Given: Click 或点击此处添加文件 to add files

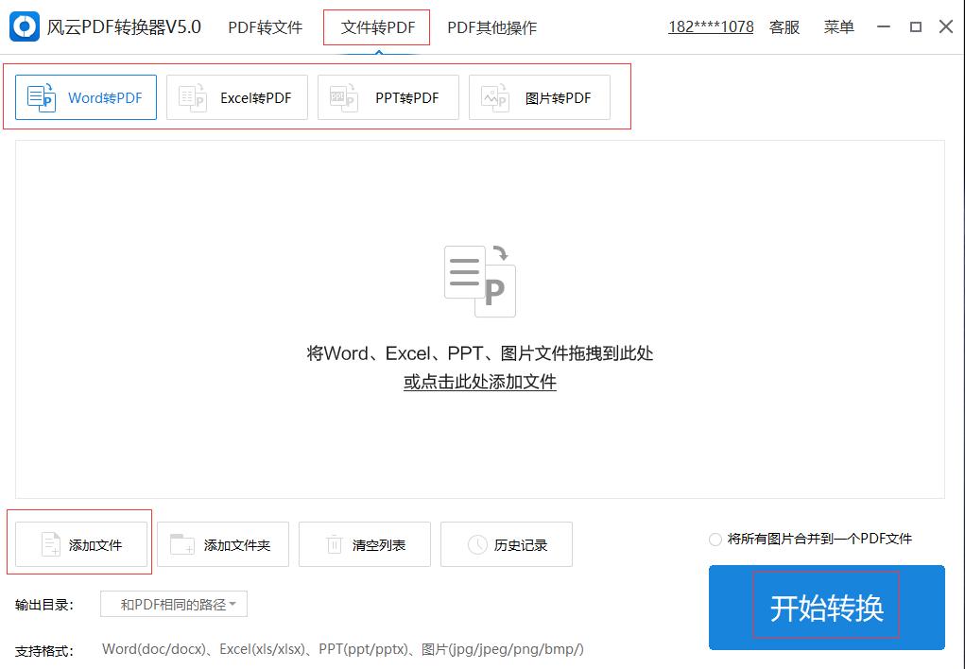Looking at the screenshot, I should [478, 381].
